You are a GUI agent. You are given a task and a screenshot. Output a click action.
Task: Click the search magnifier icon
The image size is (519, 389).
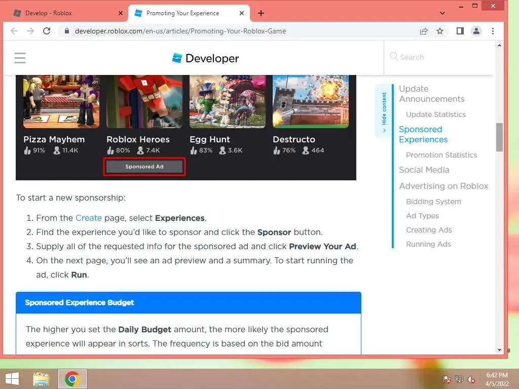(x=393, y=57)
